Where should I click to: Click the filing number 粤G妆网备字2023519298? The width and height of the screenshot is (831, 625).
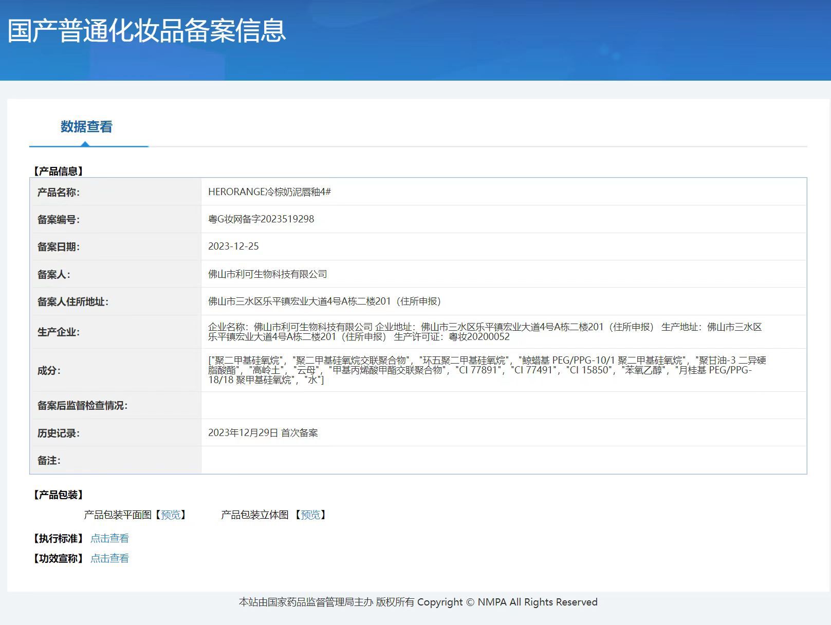[x=261, y=219]
